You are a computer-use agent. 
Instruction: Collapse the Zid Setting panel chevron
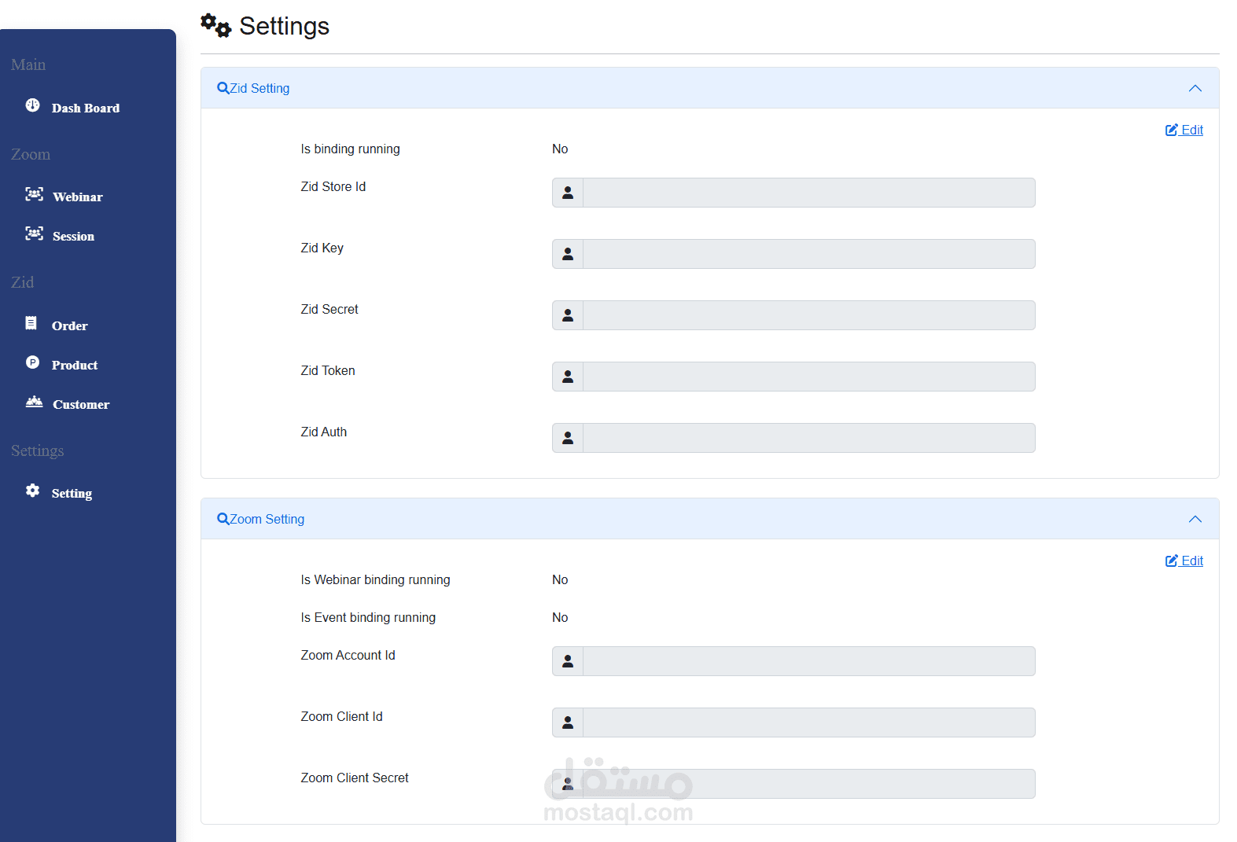[1195, 88]
